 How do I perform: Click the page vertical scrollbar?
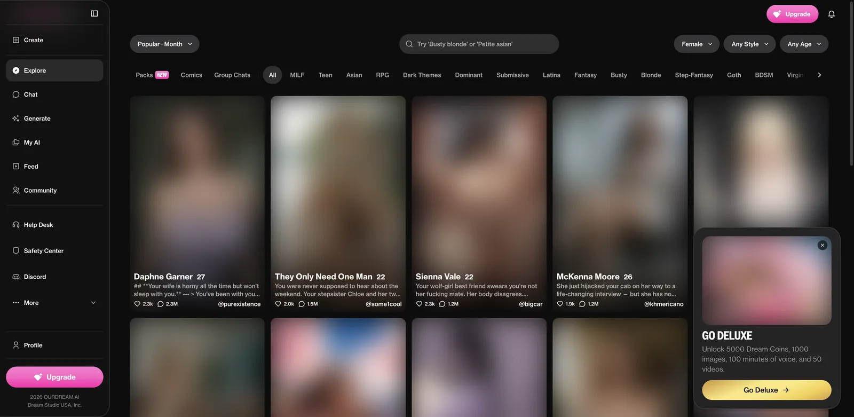pyautogui.click(x=851, y=84)
